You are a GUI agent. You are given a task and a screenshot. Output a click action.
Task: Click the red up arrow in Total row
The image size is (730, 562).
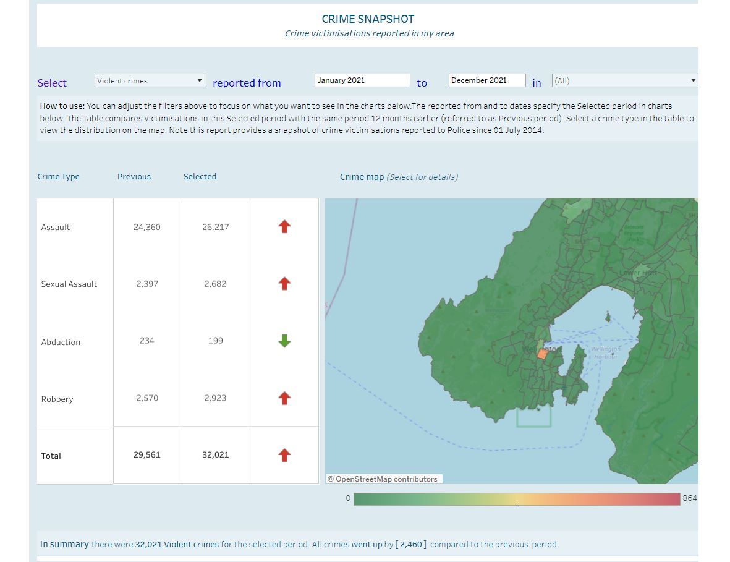pos(284,455)
